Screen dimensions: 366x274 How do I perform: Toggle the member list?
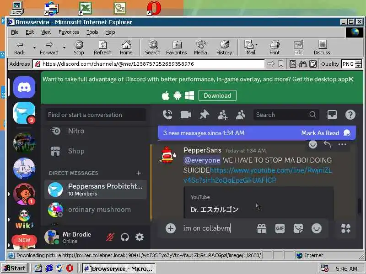[241, 115]
